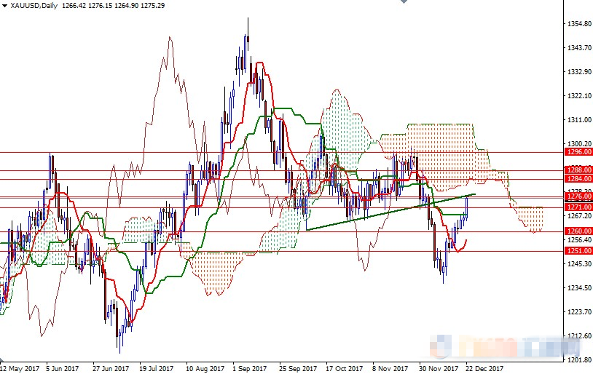
Task: Click the dropdown arrow beside XAUUSD,Daily
Action: [4, 6]
